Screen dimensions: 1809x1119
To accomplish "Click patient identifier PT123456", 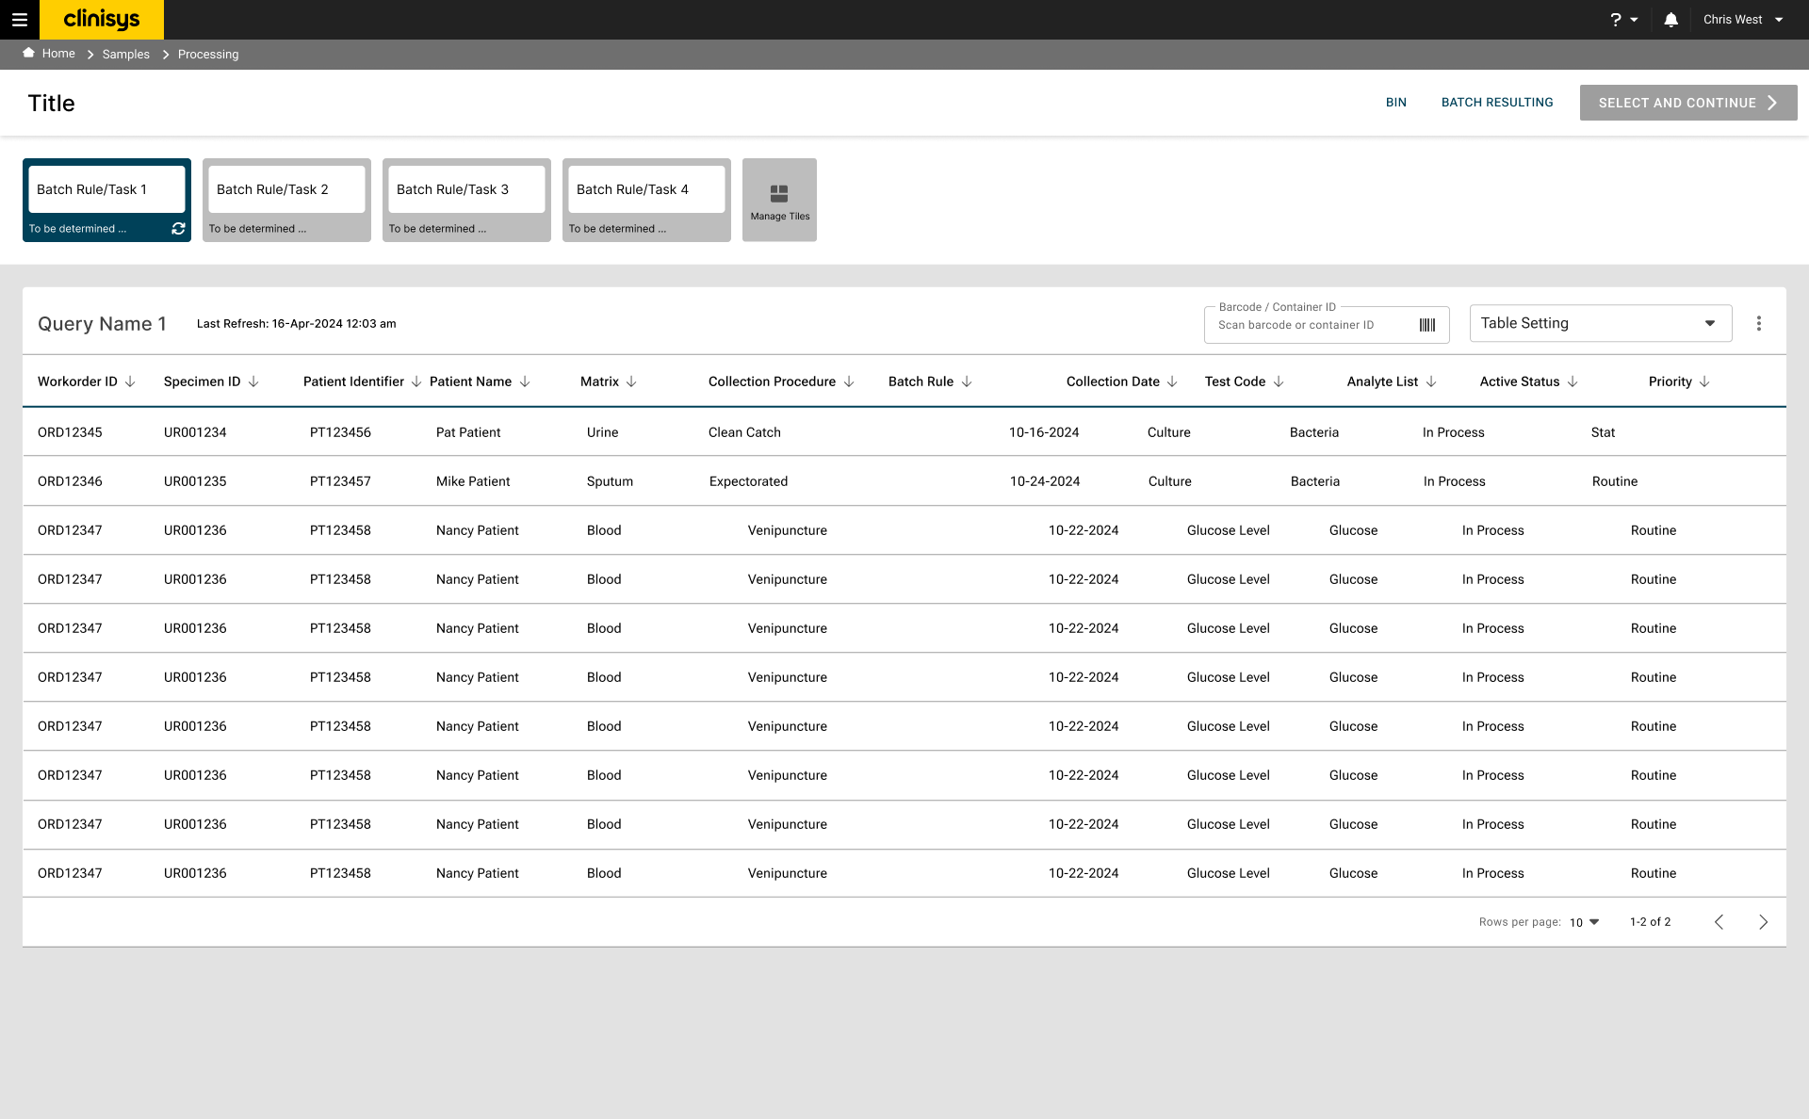I will tap(340, 432).
